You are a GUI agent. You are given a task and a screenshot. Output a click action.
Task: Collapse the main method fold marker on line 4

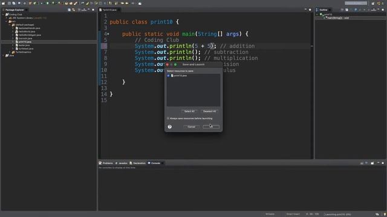[108, 34]
